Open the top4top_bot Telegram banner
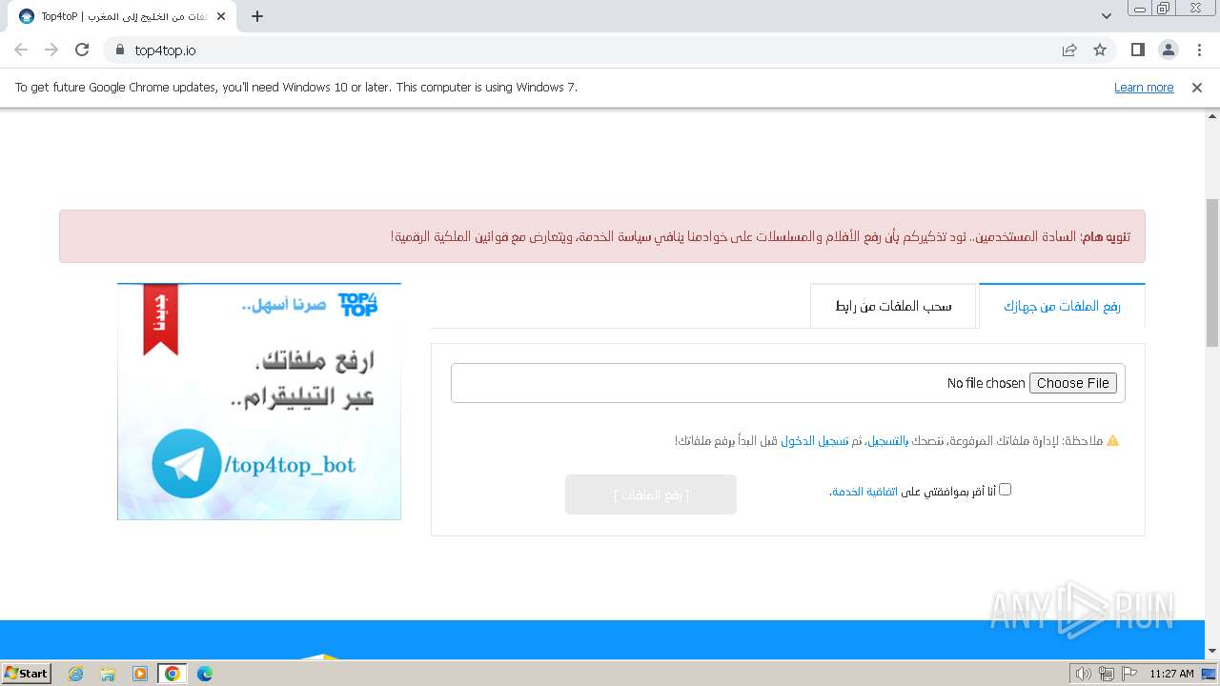 (259, 401)
